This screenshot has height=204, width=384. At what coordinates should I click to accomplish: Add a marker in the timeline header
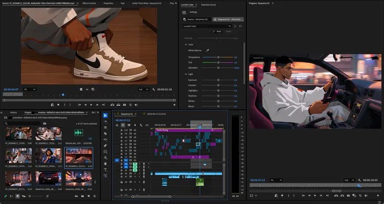(x=135, y=125)
